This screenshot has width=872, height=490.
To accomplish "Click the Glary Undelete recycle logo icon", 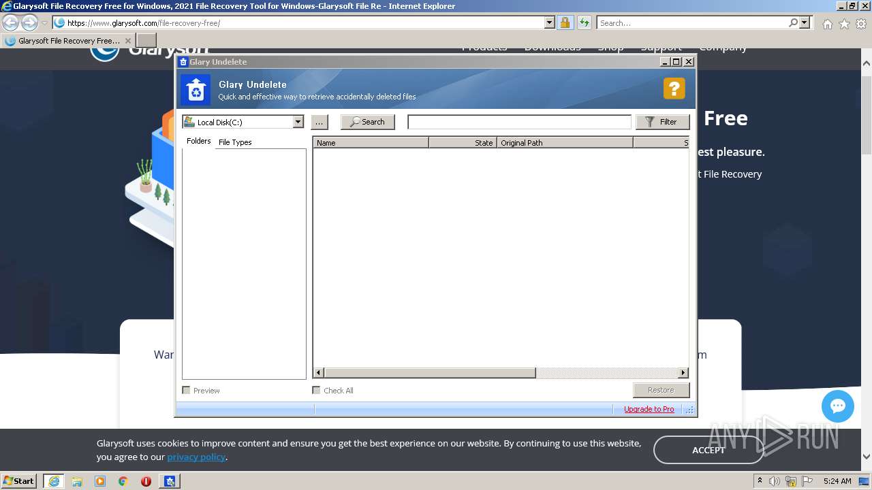I will tap(196, 90).
